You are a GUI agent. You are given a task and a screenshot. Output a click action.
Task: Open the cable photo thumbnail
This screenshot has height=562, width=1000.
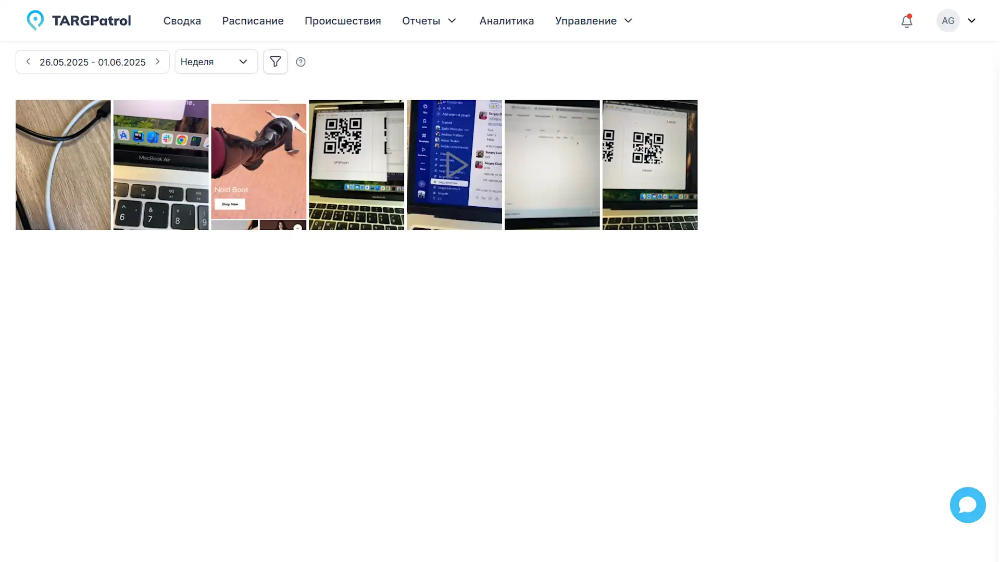[x=63, y=165]
